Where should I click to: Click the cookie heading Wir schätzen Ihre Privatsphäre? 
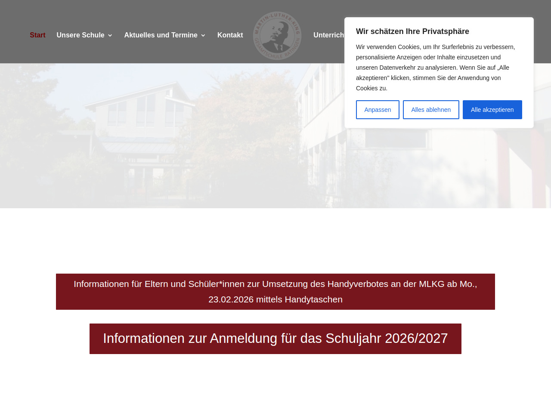tap(412, 31)
